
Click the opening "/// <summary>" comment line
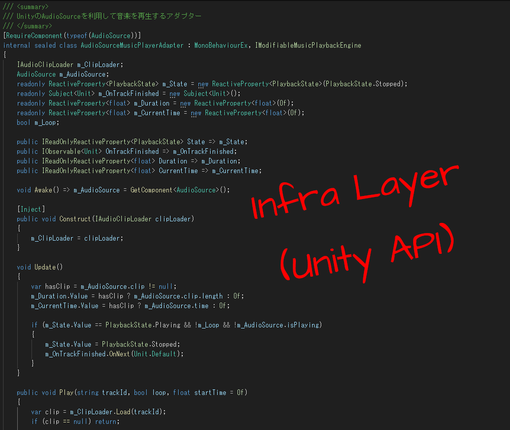tap(26, 7)
